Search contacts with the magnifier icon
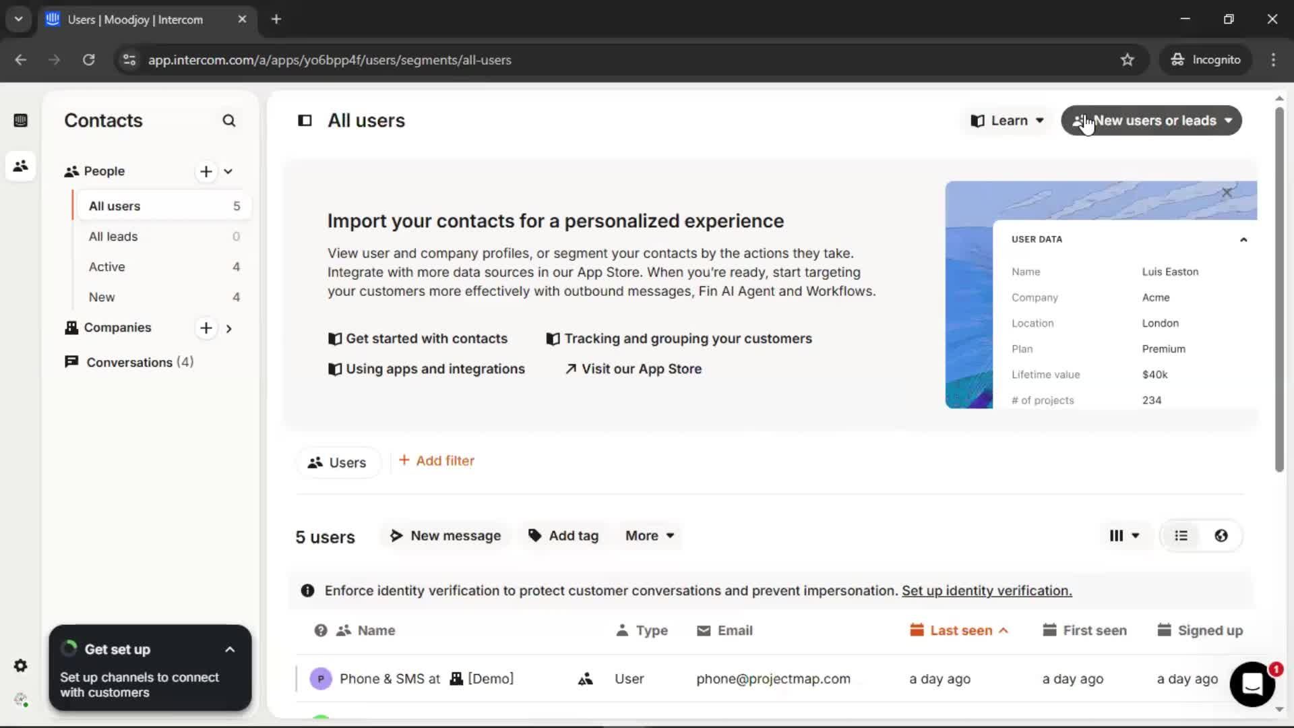Viewport: 1294px width, 728px height. click(229, 121)
